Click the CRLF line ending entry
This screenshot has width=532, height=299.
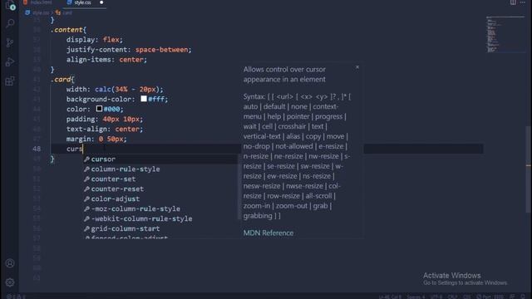452,297
